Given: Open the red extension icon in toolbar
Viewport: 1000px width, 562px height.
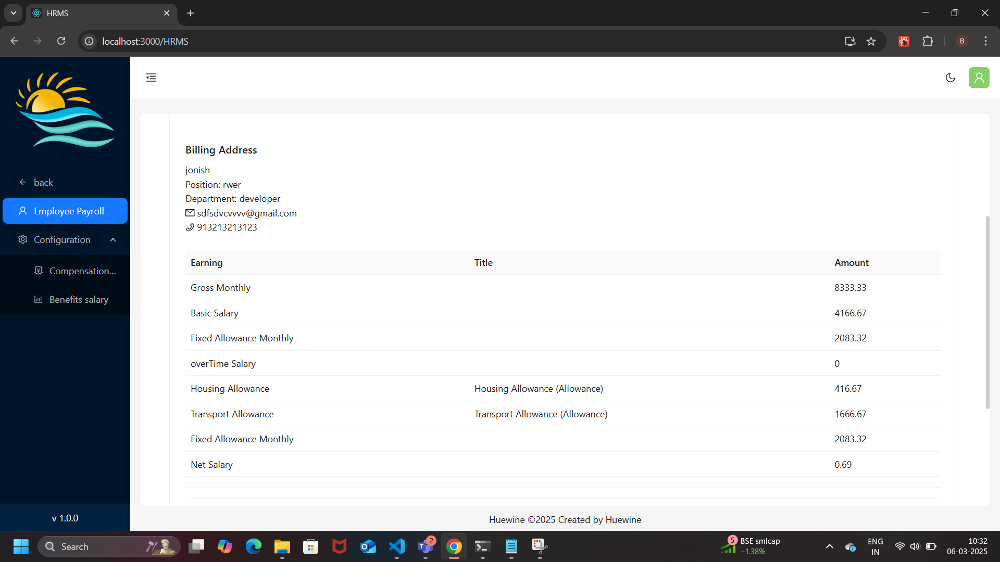Looking at the screenshot, I should (904, 41).
